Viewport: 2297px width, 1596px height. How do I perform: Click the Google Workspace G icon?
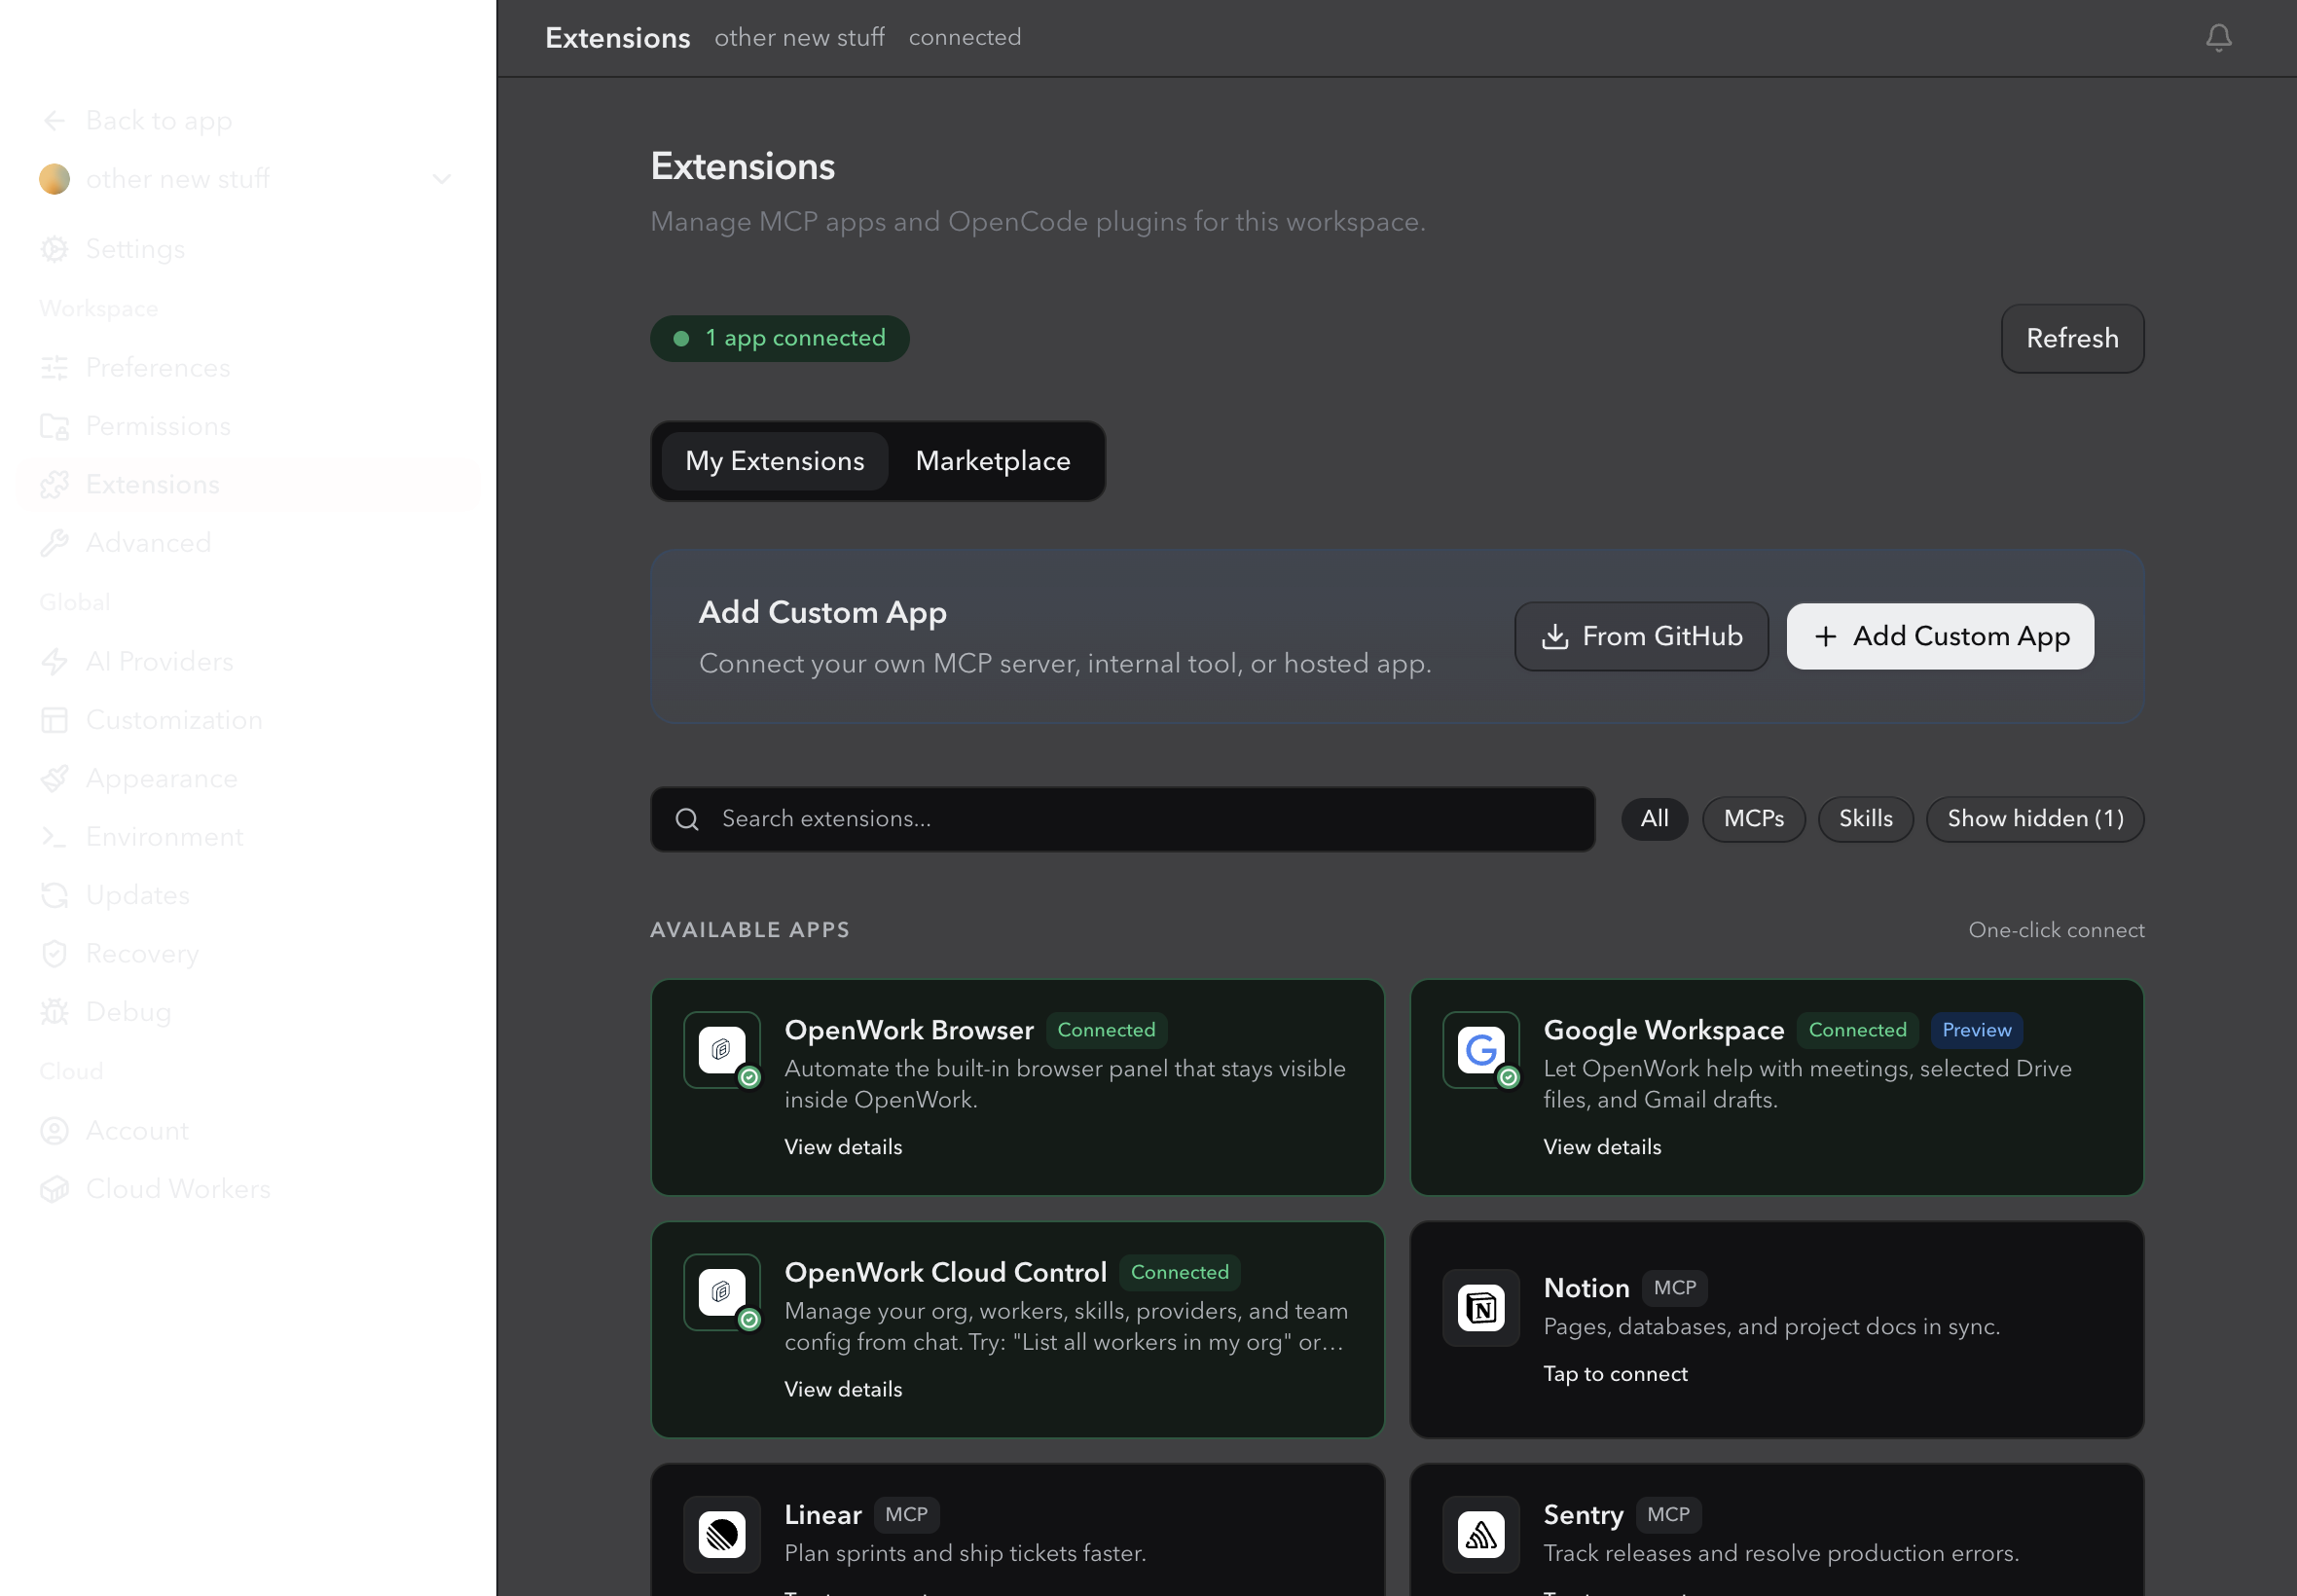tap(1481, 1050)
